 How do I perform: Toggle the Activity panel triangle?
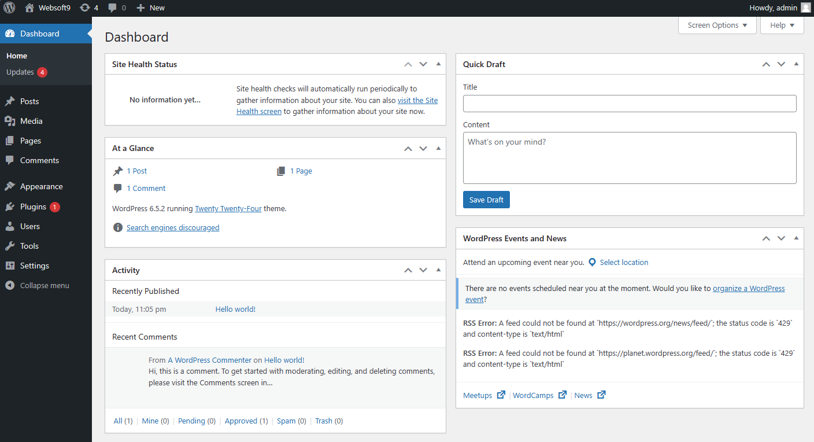pyautogui.click(x=438, y=270)
